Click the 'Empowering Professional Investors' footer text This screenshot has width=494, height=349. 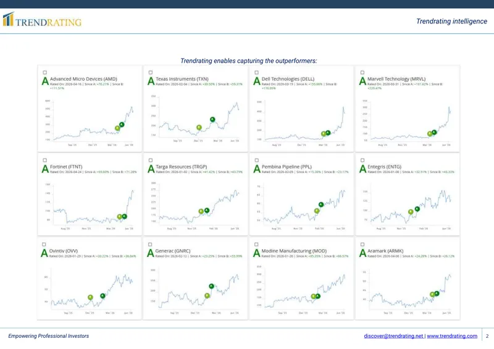pyautogui.click(x=49, y=336)
